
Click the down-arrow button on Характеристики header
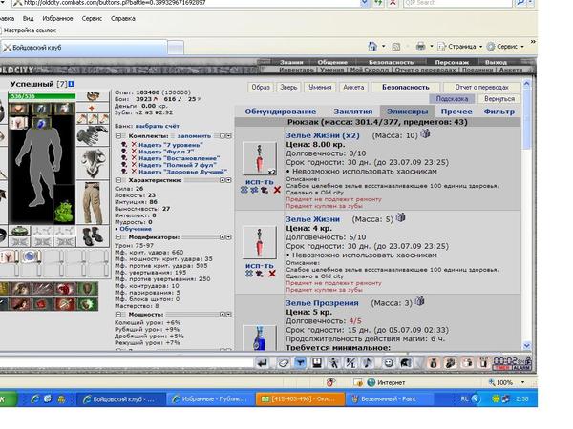tap(229, 180)
